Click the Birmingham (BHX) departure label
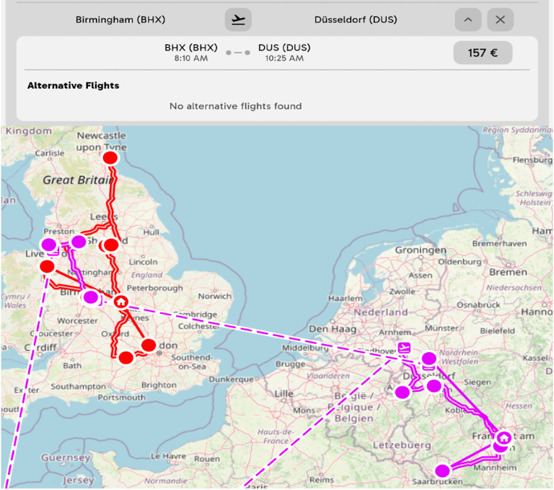Screen dimensions: 554x490 click(120, 19)
